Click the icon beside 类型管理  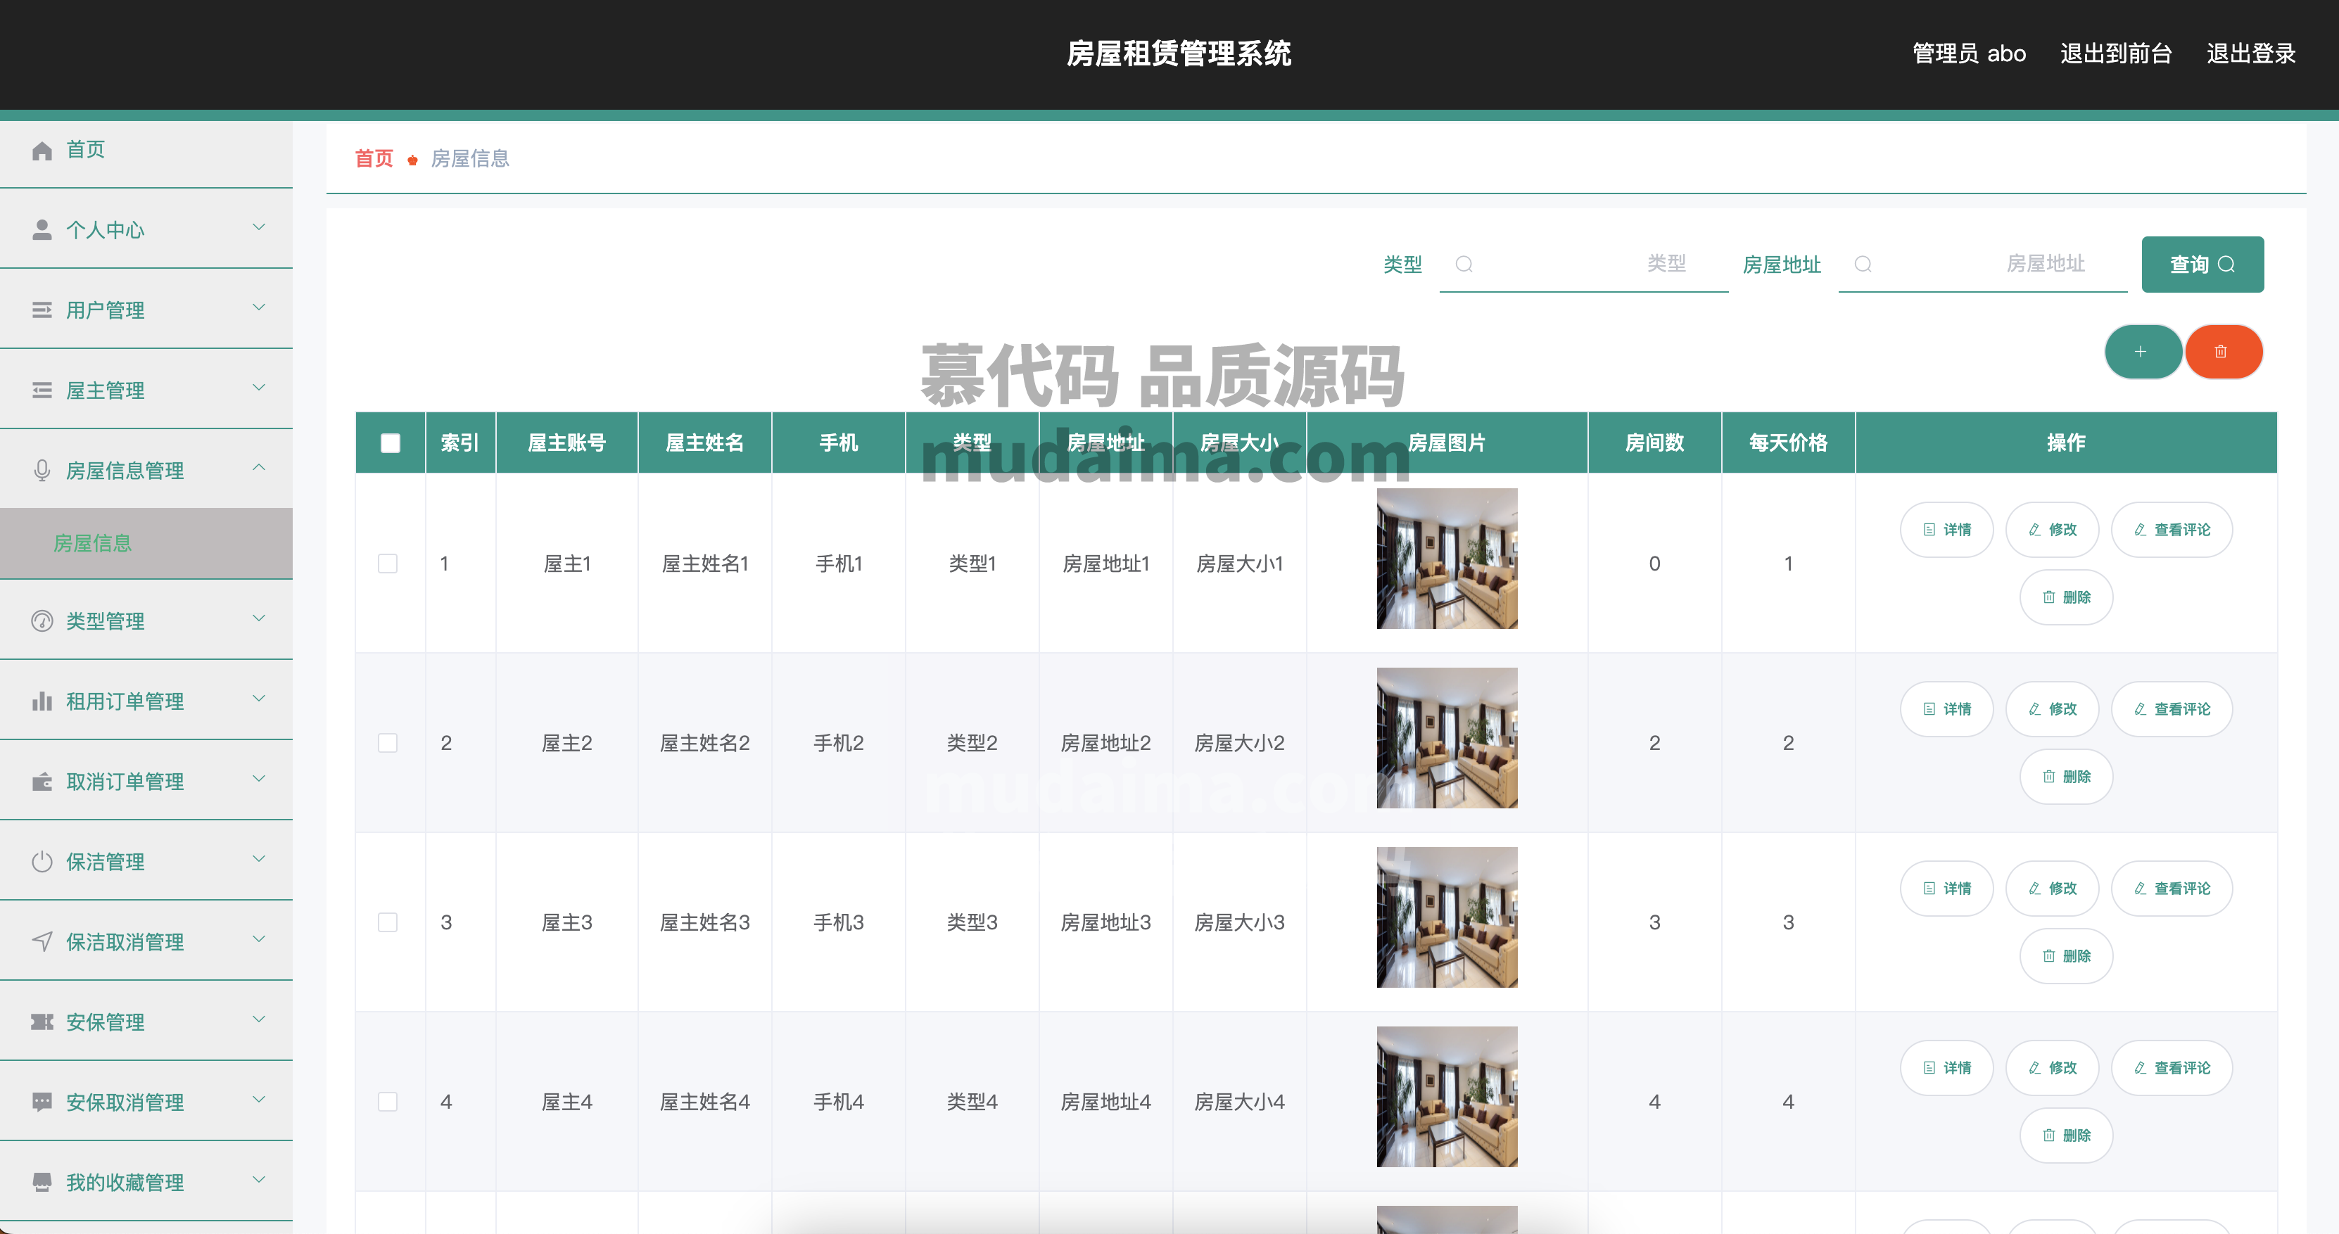[42, 621]
